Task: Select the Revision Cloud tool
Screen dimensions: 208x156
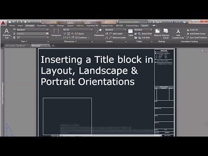Action: pos(166,33)
